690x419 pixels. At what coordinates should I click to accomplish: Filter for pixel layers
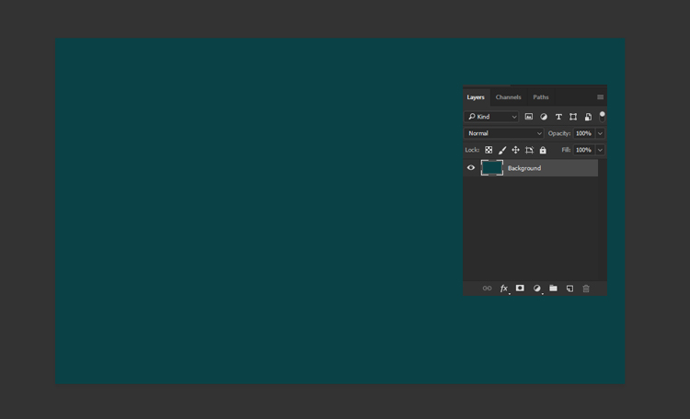click(529, 117)
